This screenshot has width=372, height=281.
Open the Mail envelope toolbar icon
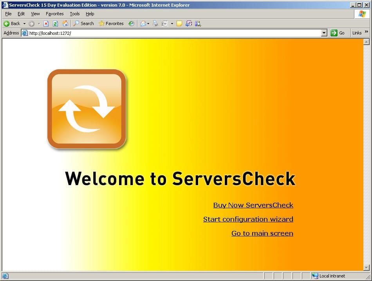pyautogui.click(x=143, y=23)
